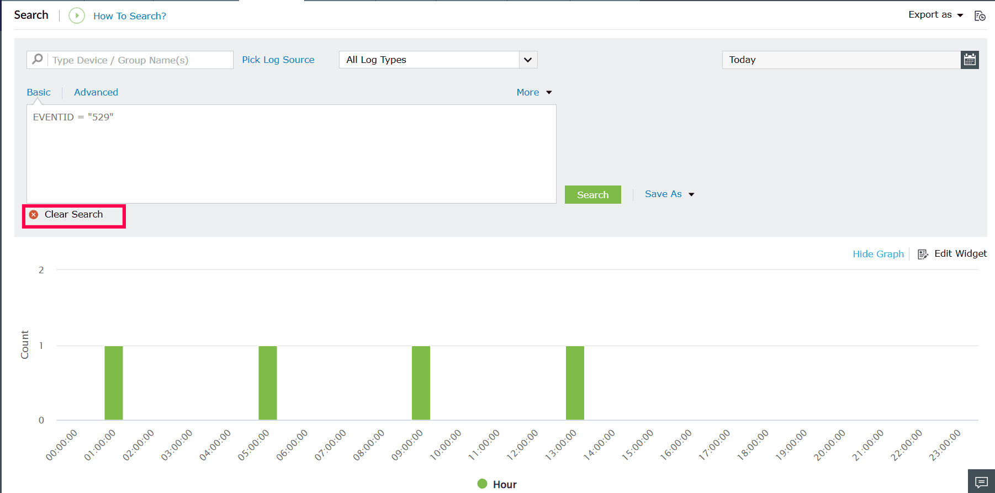
Task: Click the Hide Graph link
Action: (878, 254)
